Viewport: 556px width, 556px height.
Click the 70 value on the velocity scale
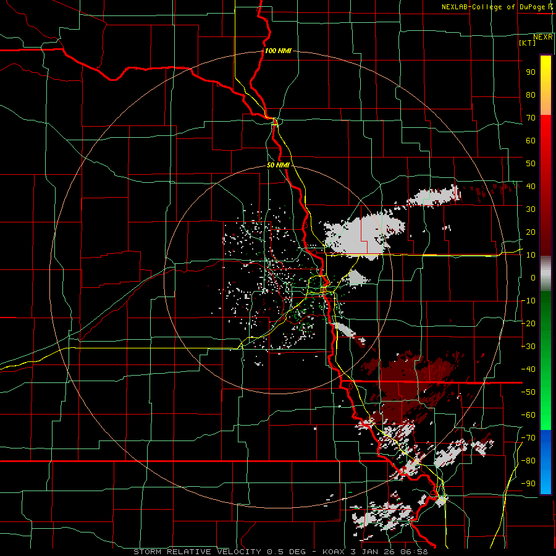pyautogui.click(x=531, y=118)
